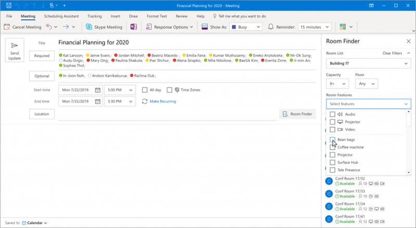Click the Show As calendar icon
The image size is (416, 228).
(204, 27)
